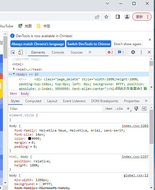Click the errors counter badge showing 2
155x190 pixels.
(110, 52)
